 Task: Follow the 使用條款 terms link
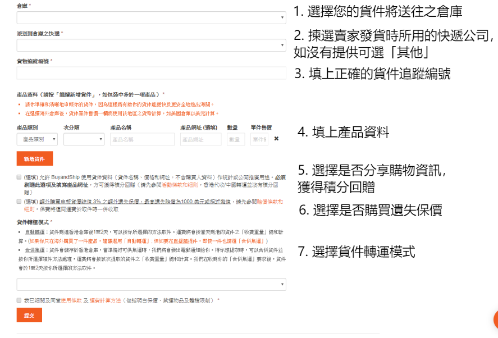[71, 301]
